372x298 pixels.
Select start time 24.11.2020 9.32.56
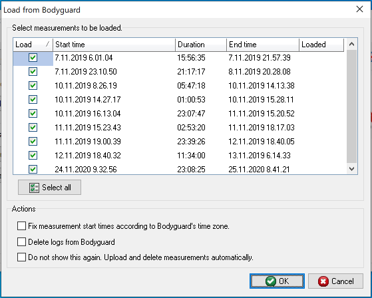86,169
